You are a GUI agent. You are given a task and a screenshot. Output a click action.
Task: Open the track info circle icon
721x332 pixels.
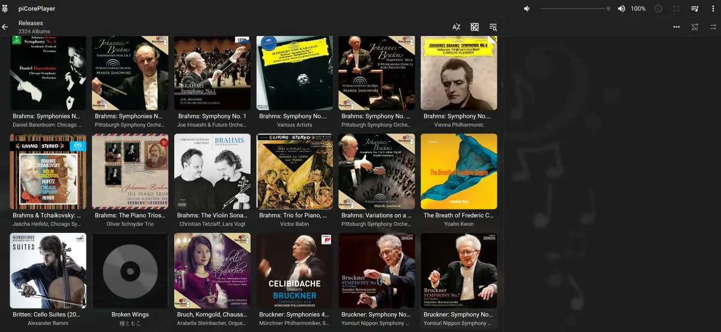tap(658, 8)
